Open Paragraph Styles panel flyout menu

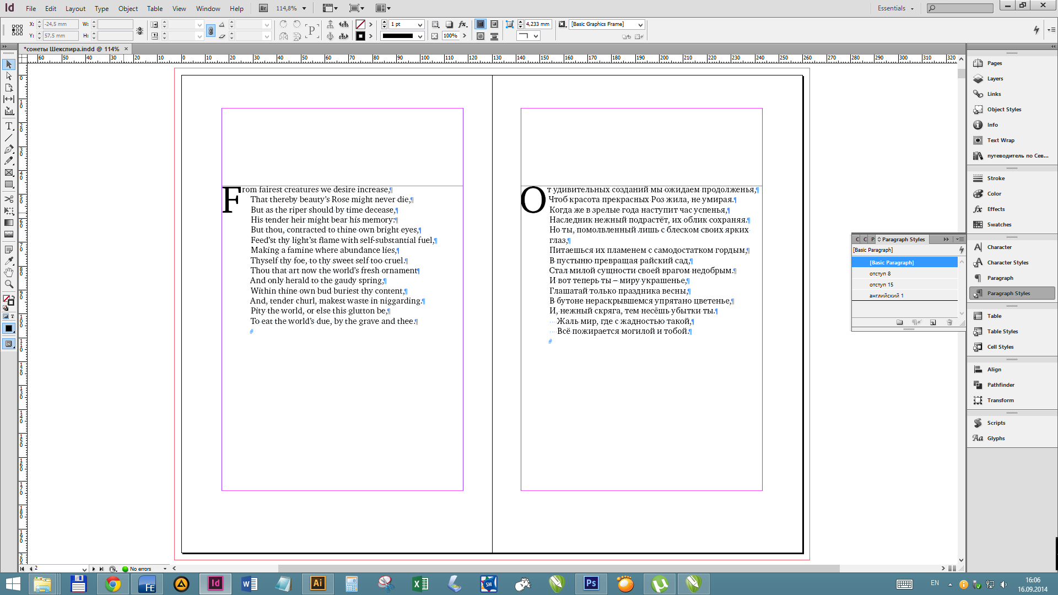[960, 239]
